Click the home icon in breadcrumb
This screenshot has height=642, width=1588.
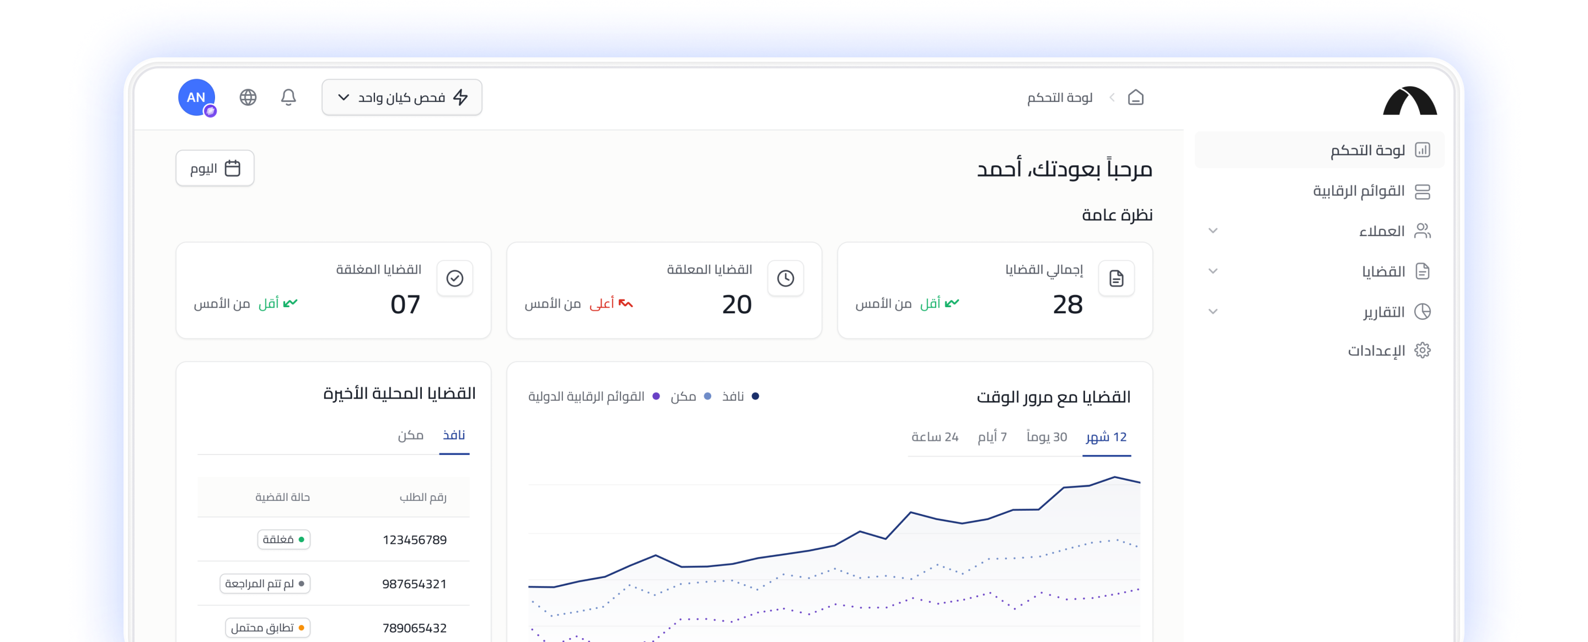1135,98
